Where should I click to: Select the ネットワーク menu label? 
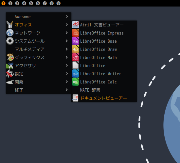[27, 33]
